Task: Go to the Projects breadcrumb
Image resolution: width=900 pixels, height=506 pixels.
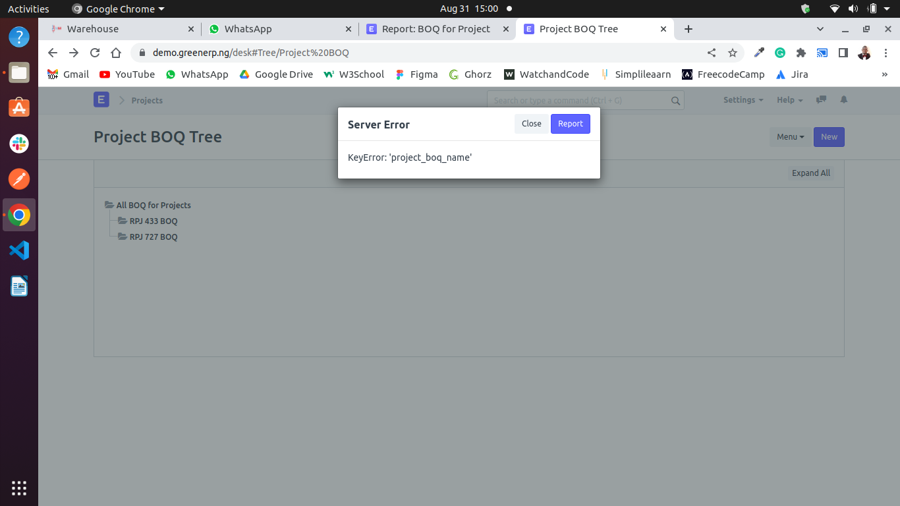Action: coord(147,100)
